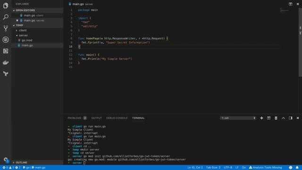Image resolution: width=302 pixels, height=170 pixels.
Task: Open notifications bell in status bar
Action: [297, 168]
